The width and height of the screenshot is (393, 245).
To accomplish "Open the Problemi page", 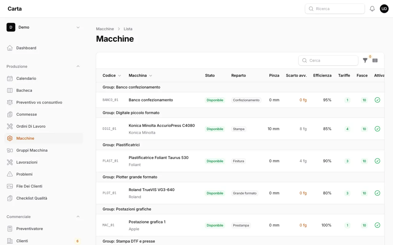I will click(x=44, y=174).
